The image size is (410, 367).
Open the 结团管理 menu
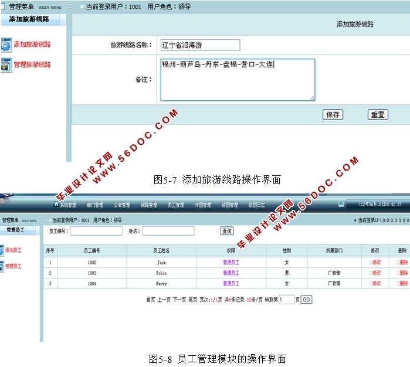(229, 205)
